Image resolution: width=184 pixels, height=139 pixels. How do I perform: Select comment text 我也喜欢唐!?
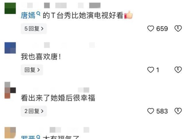pyautogui.click(x=41, y=57)
